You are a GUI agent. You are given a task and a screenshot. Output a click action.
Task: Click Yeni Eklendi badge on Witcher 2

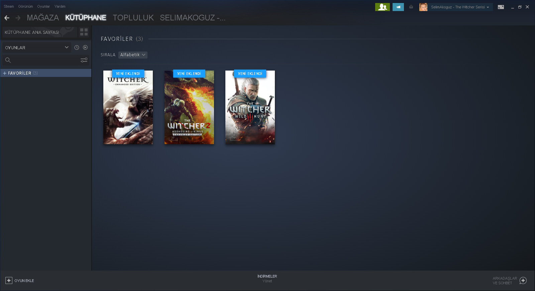(189, 74)
